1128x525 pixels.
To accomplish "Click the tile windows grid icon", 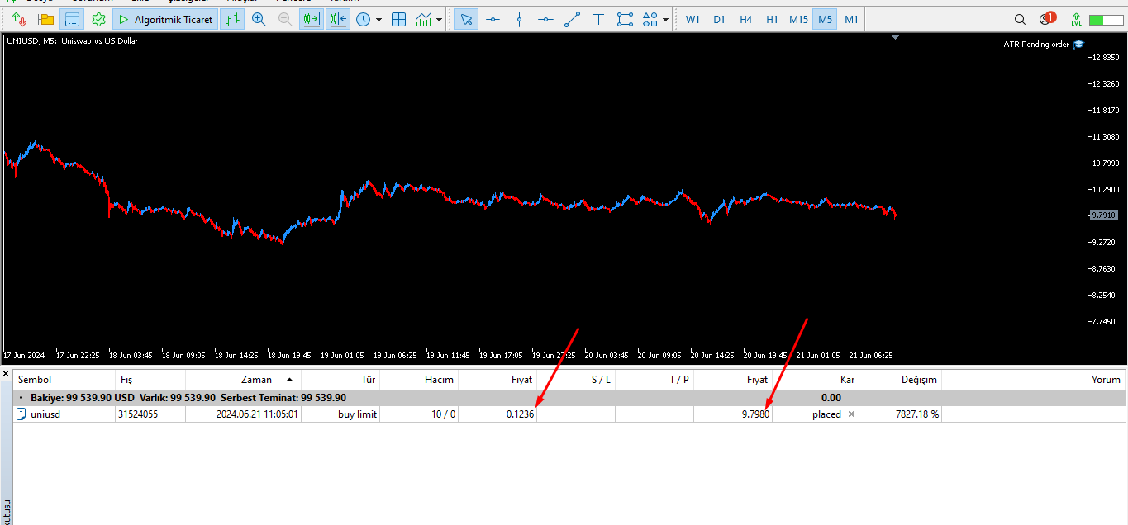I will pyautogui.click(x=398, y=19).
